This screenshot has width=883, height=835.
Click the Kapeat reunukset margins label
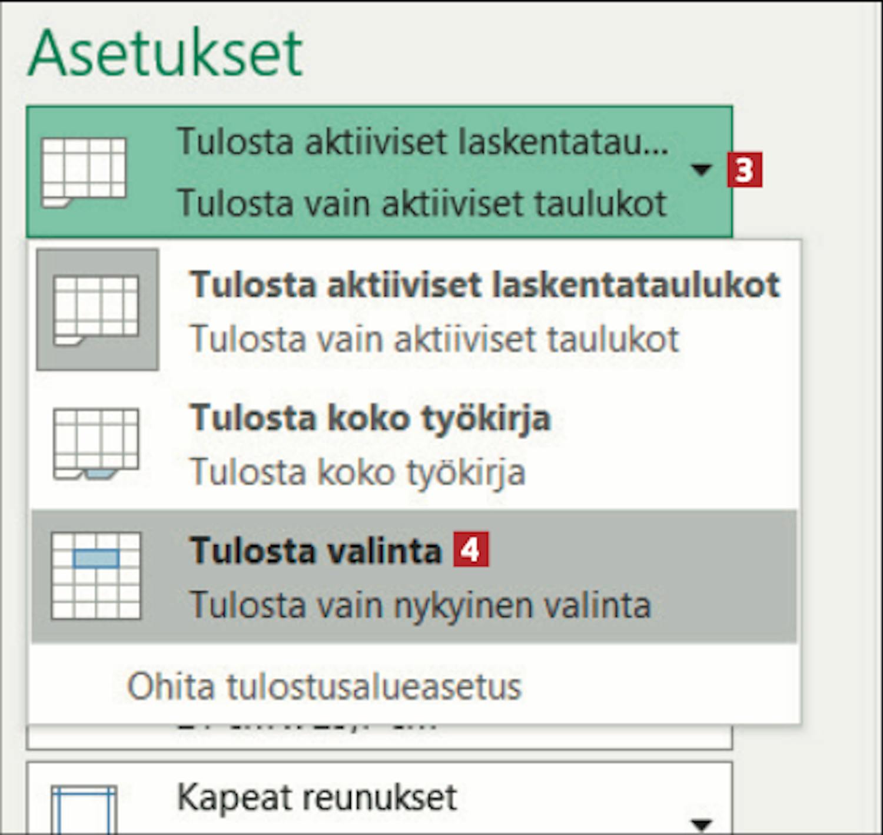coord(317,797)
